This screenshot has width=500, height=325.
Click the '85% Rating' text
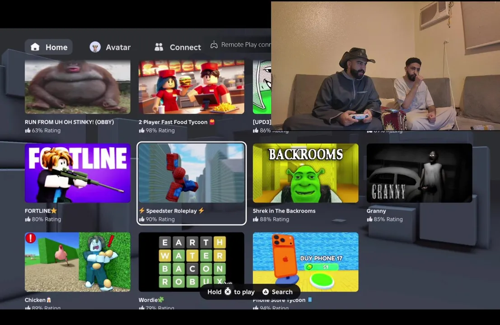point(388,219)
